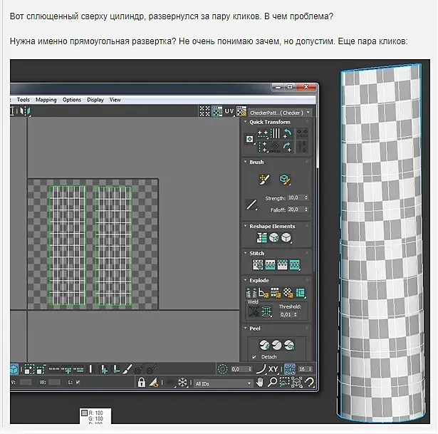Open the All IDs dropdown
Viewport: 438px width, 434px height.
223,383
